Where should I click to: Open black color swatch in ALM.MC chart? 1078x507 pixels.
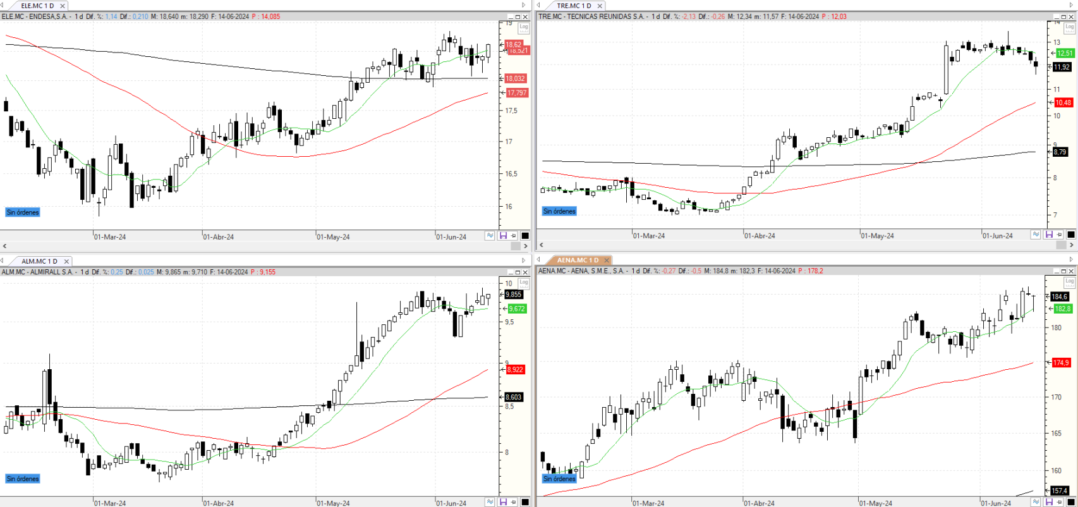click(525, 502)
